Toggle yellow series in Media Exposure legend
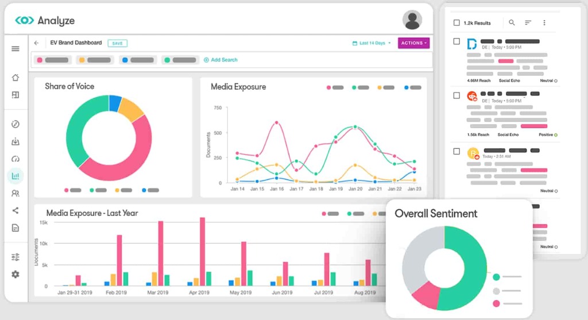Viewport: 588px width, 320px height. (x=386, y=87)
